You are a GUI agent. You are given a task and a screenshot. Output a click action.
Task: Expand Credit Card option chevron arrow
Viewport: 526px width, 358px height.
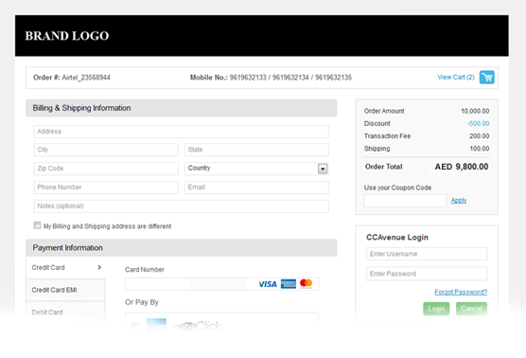[x=99, y=267]
